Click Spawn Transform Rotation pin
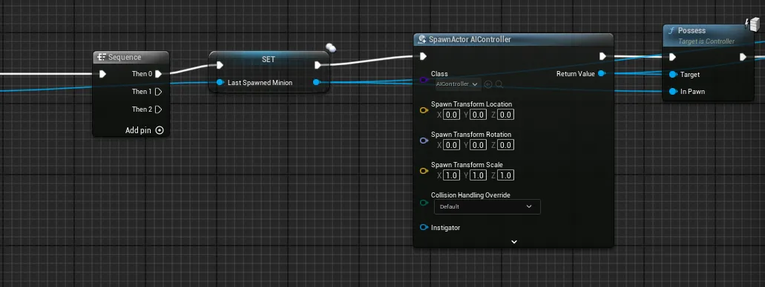Viewport: 765px width, 287px height. pos(424,141)
